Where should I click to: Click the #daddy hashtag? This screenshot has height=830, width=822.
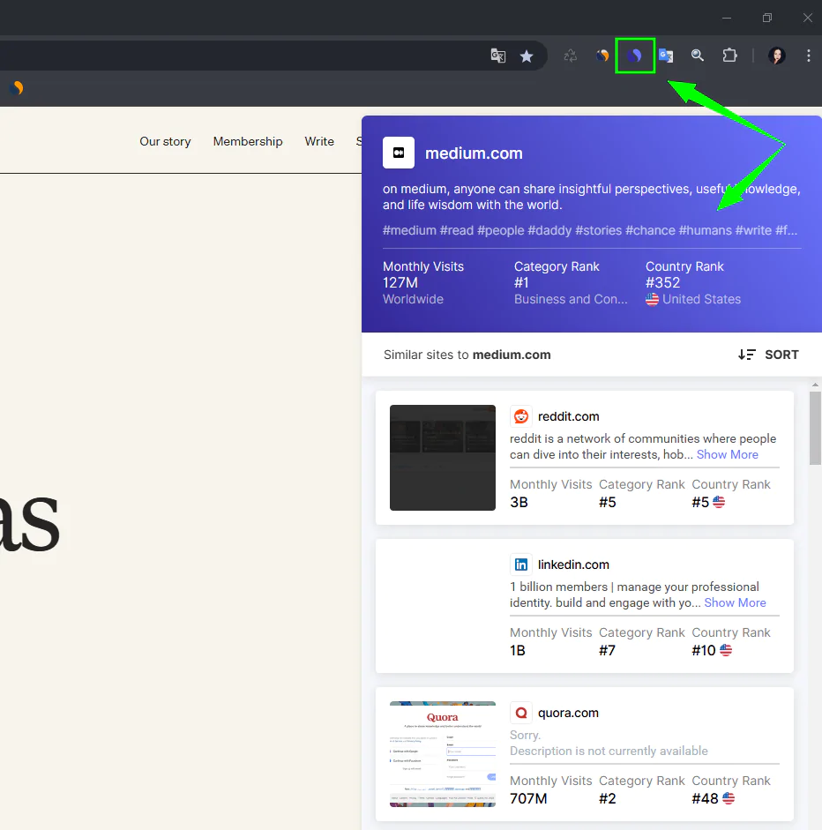coord(549,231)
